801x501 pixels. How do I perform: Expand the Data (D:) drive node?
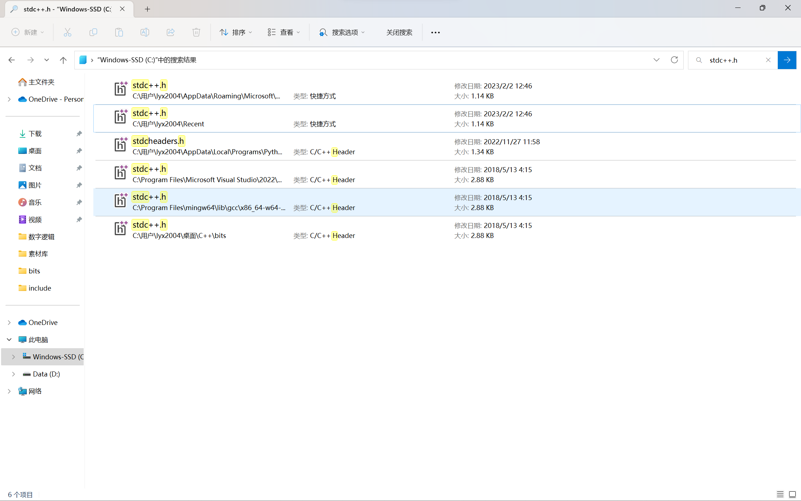(x=14, y=374)
